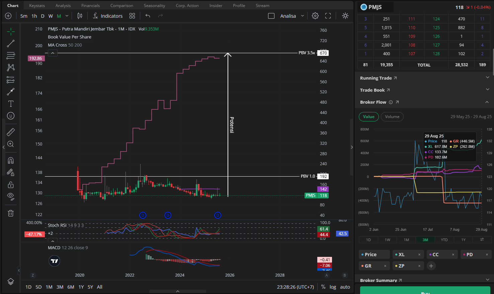This screenshot has width=494, height=294.
Task: Select the trend line drawing tool
Action: click(11, 43)
